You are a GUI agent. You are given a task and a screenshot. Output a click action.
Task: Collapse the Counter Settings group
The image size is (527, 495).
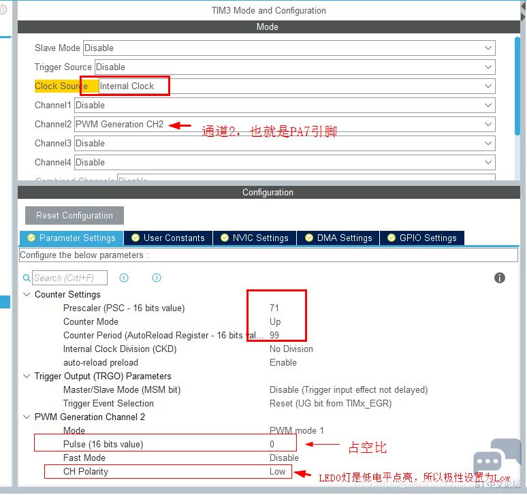coord(27,294)
